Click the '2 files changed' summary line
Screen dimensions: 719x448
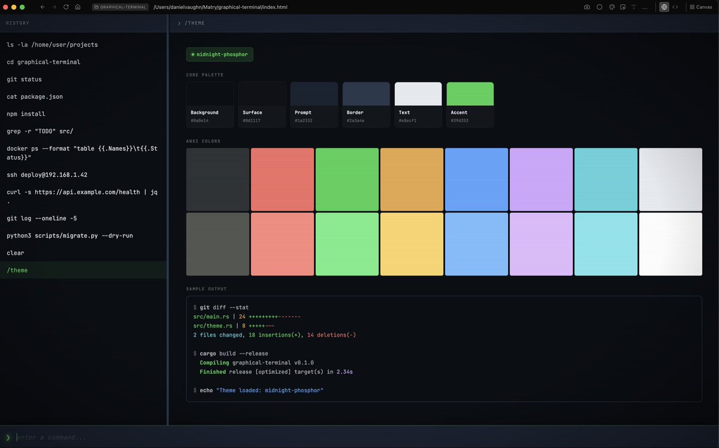(x=274, y=335)
